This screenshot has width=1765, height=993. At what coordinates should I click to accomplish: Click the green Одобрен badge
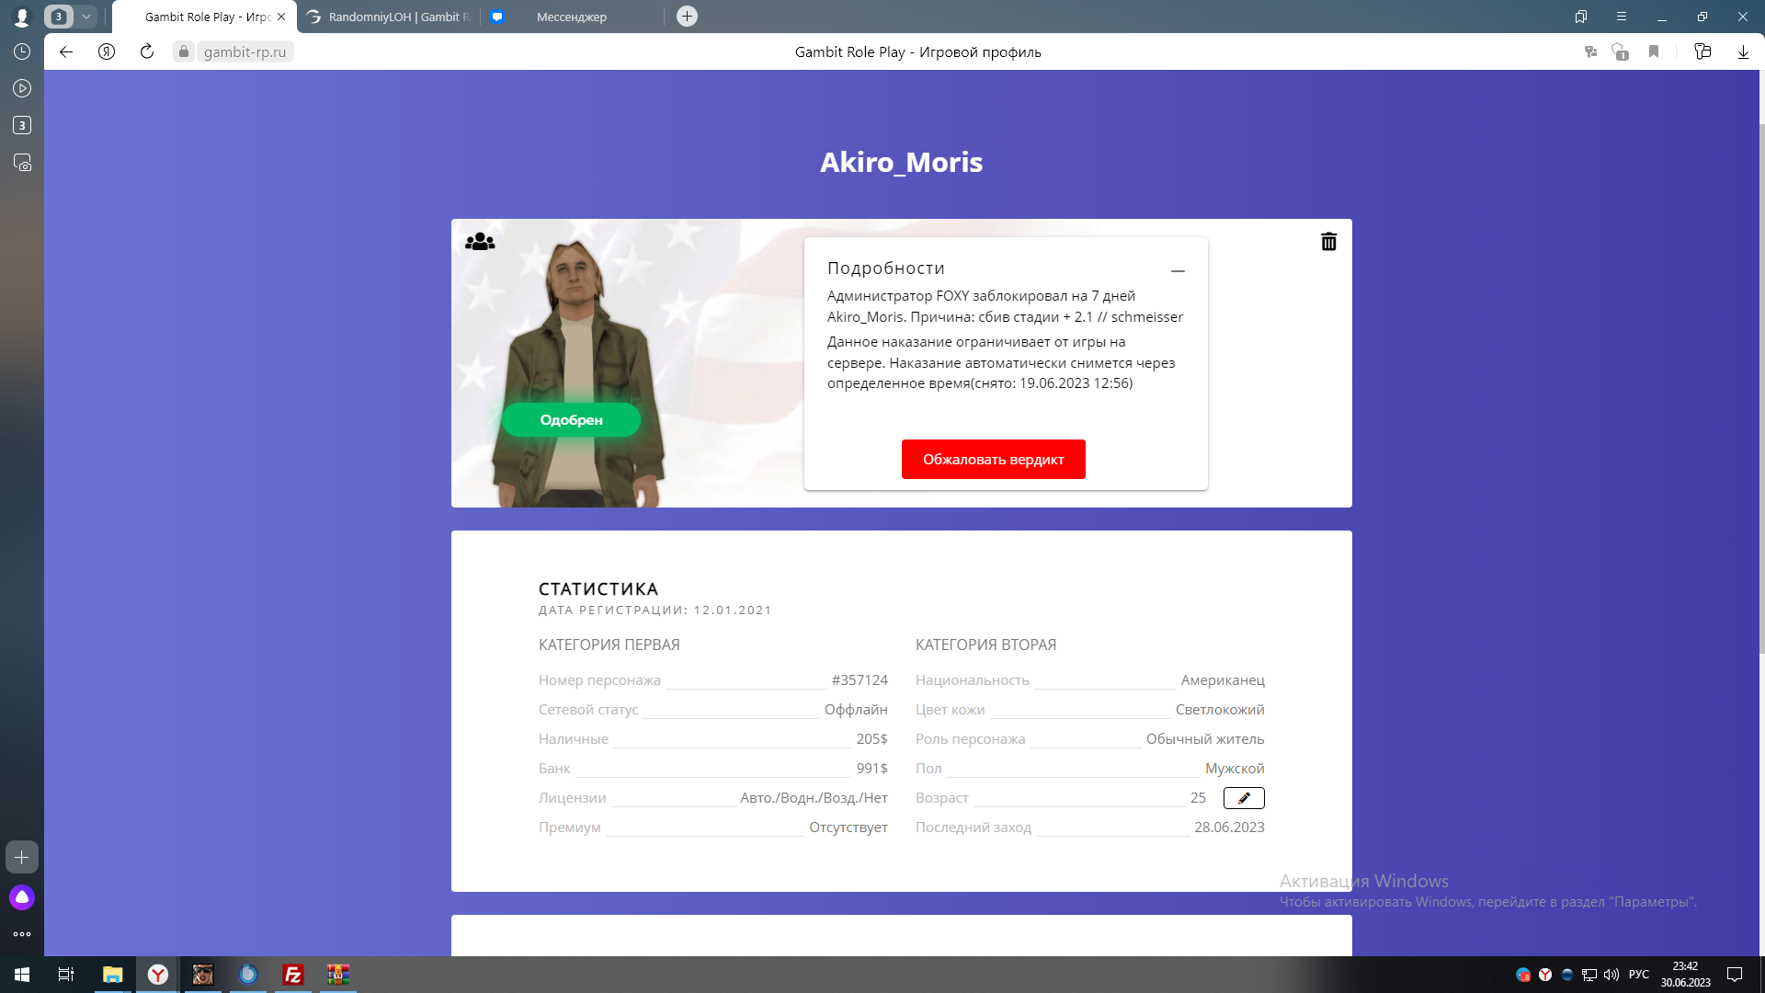coord(571,420)
